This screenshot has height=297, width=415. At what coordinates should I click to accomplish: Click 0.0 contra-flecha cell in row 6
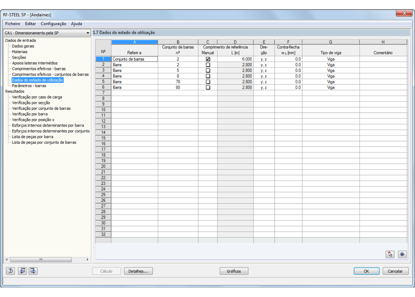(288, 87)
